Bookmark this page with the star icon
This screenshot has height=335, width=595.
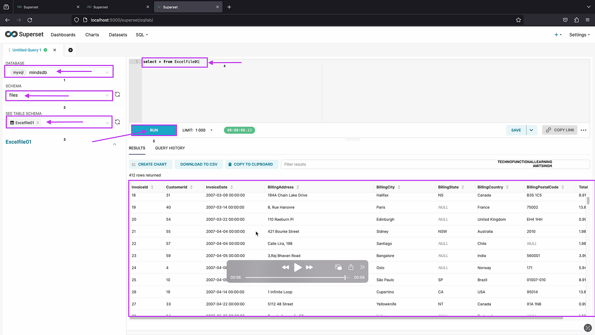tap(518, 20)
